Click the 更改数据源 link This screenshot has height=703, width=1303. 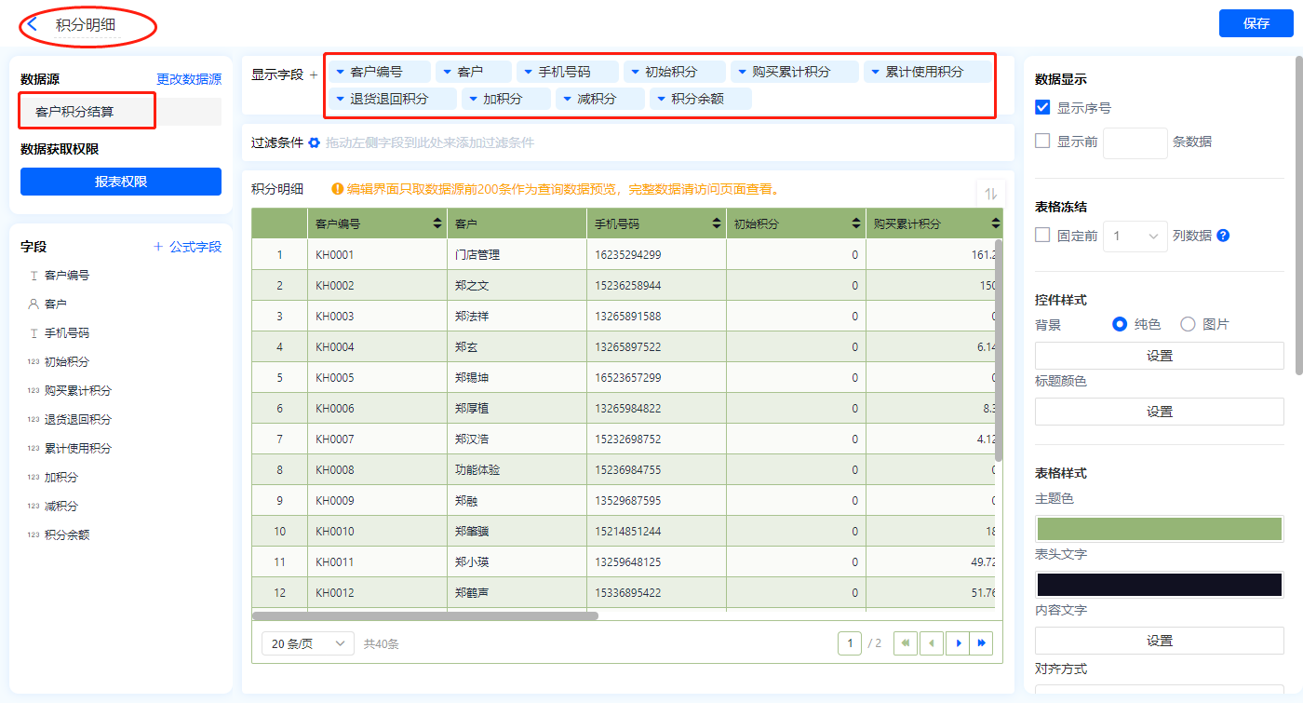pyautogui.click(x=189, y=79)
